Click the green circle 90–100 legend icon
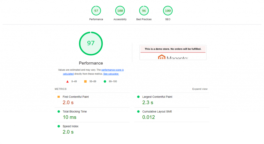Viewport: 264px width, 144px height. 105,81
